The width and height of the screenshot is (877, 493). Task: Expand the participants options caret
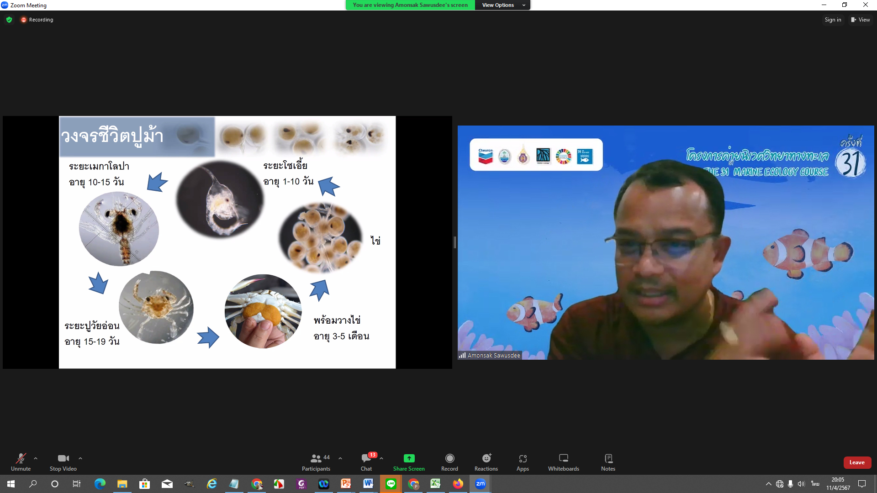(x=340, y=458)
